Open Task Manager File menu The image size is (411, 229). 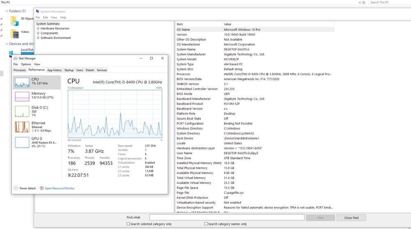coord(16,64)
